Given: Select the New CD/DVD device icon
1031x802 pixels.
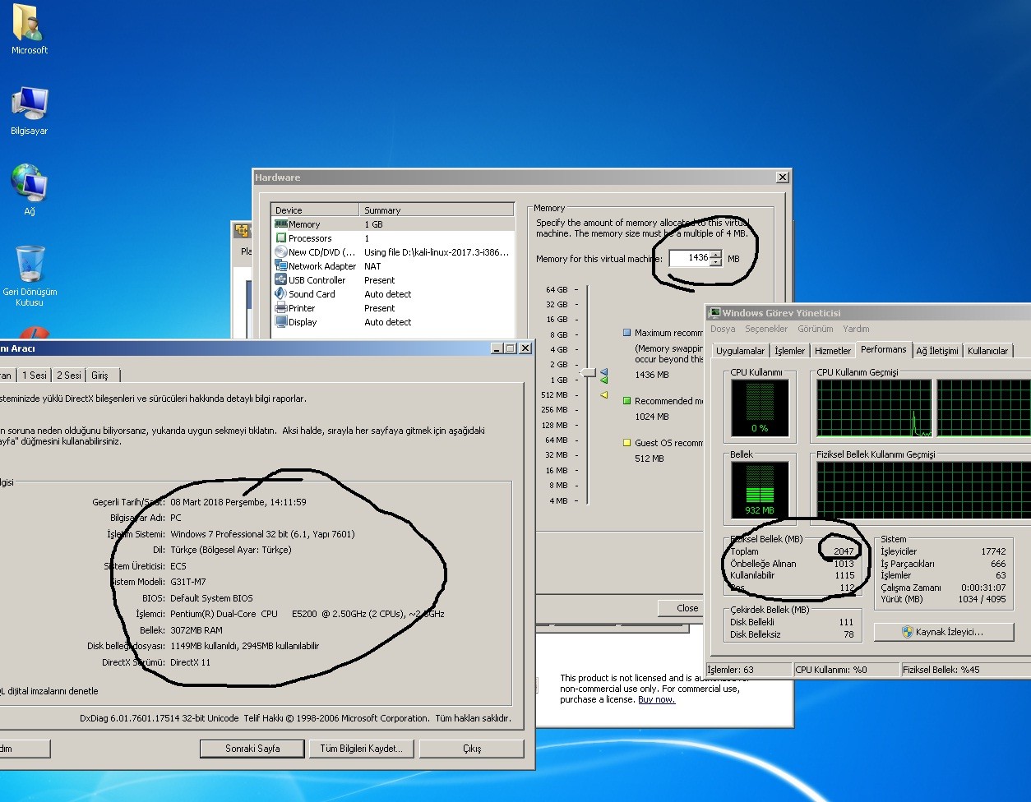Looking at the screenshot, I should (281, 252).
